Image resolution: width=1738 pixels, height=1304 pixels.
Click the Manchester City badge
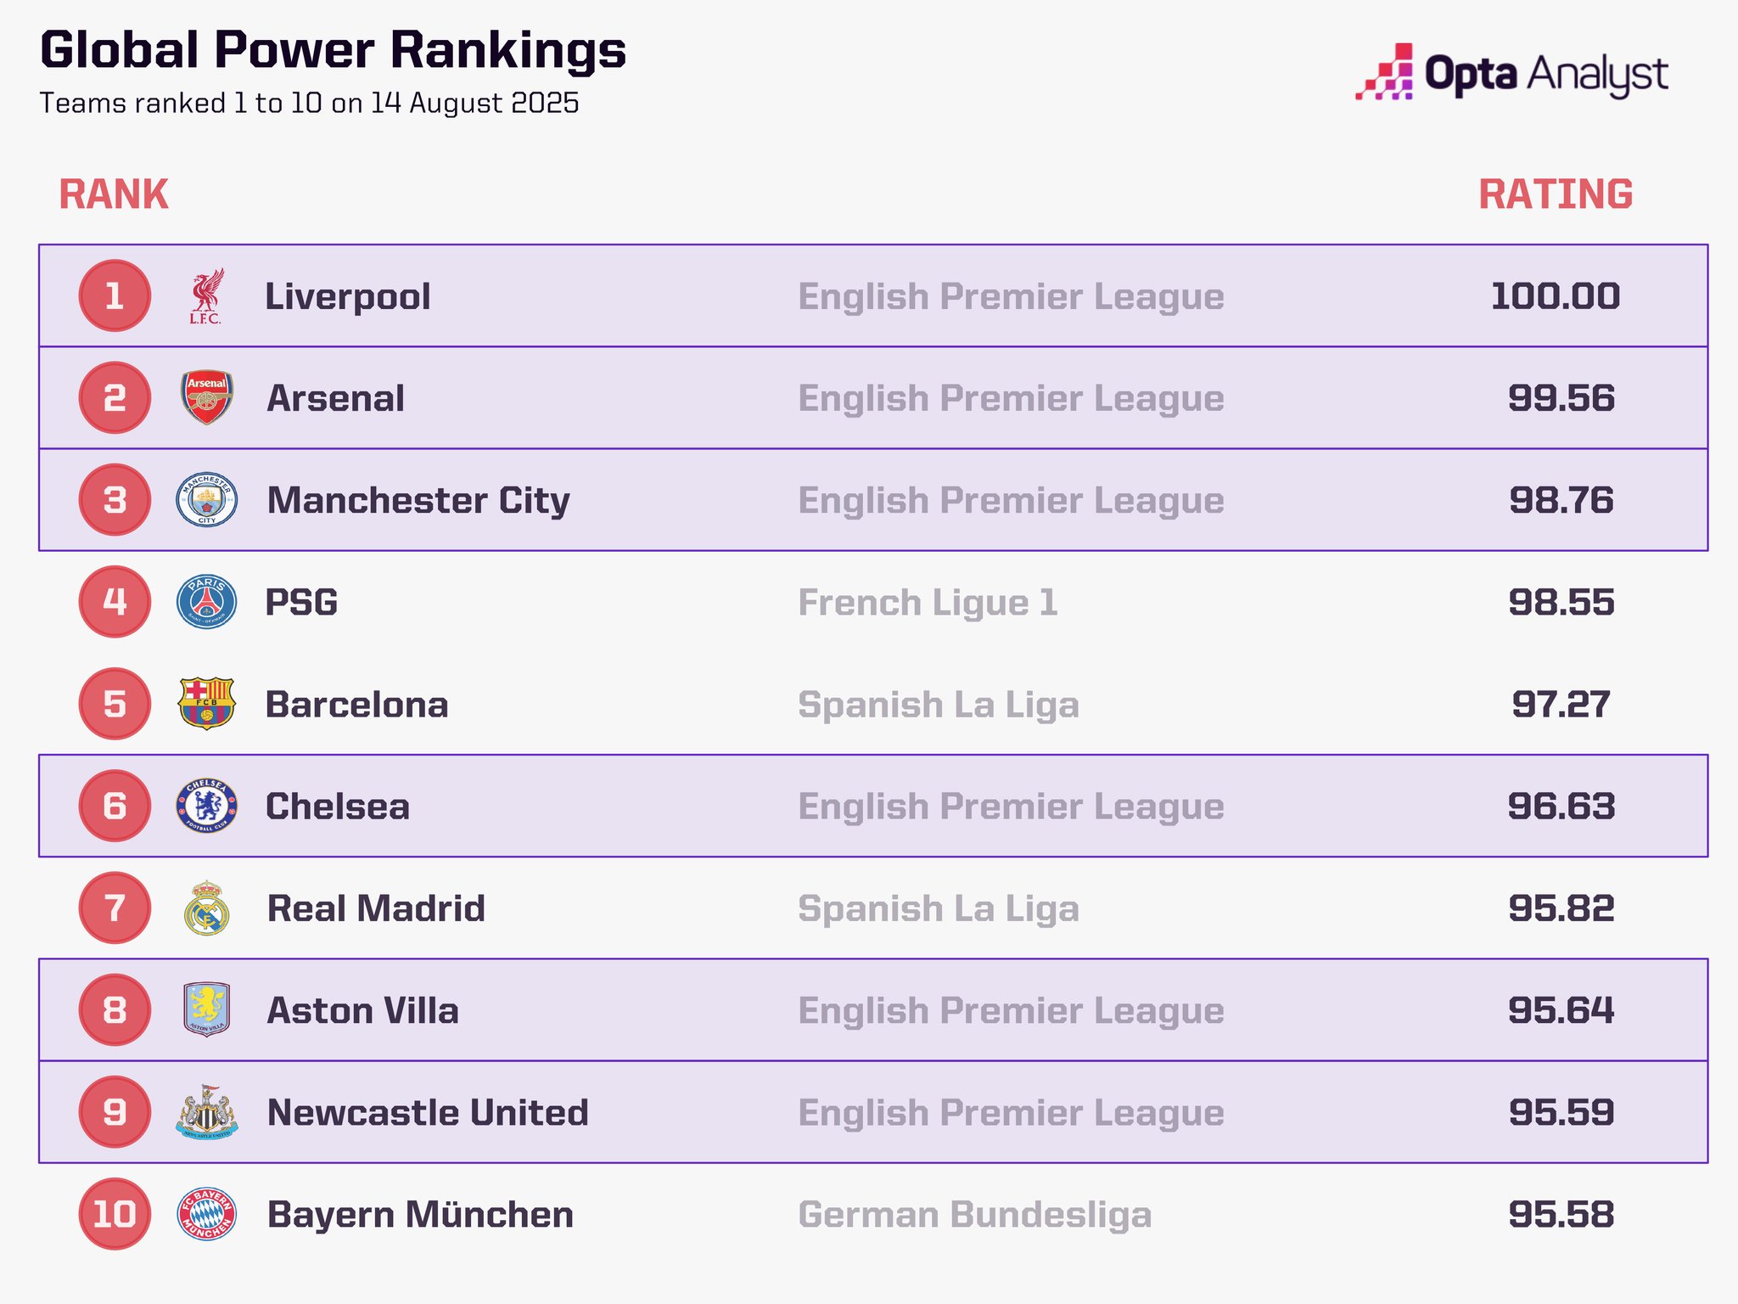pos(206,499)
